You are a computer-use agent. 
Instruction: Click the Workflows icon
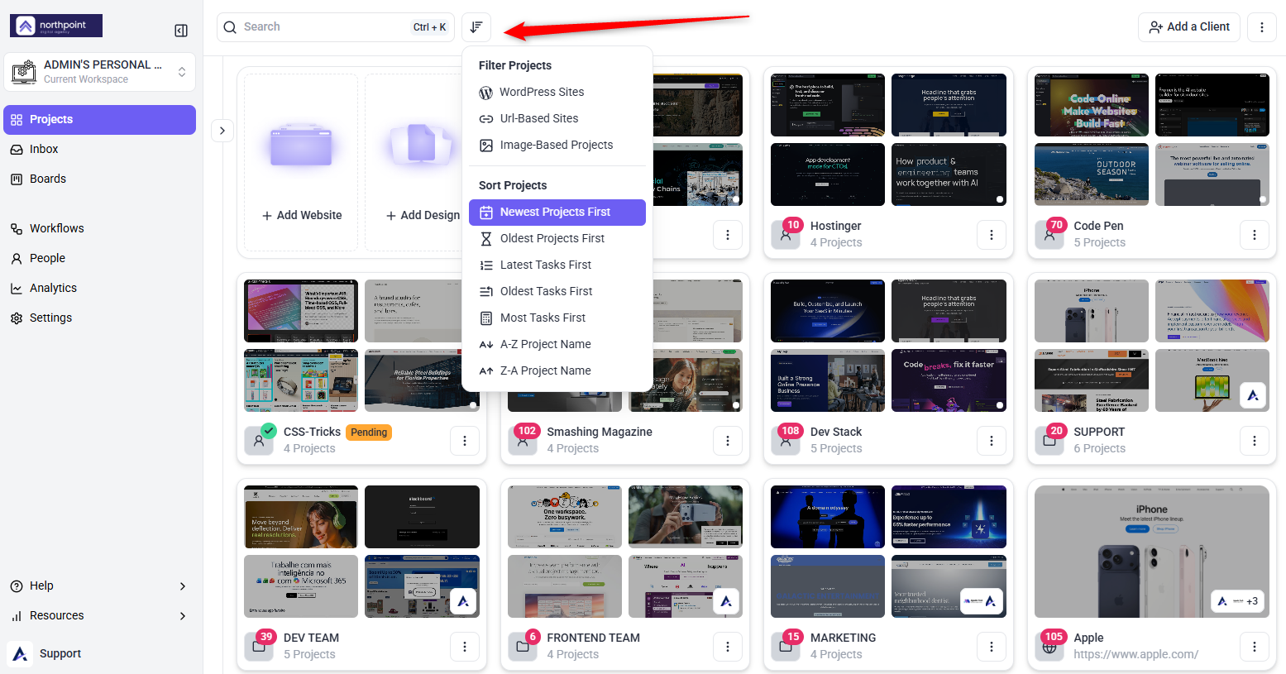17,229
